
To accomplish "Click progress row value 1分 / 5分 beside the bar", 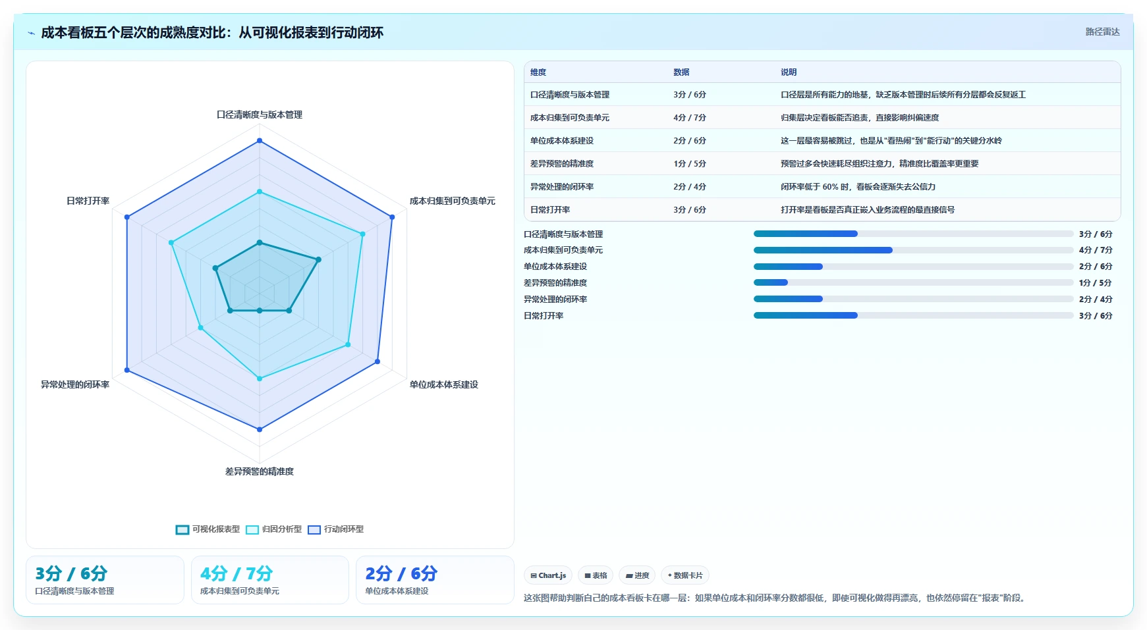I will coord(1096,283).
